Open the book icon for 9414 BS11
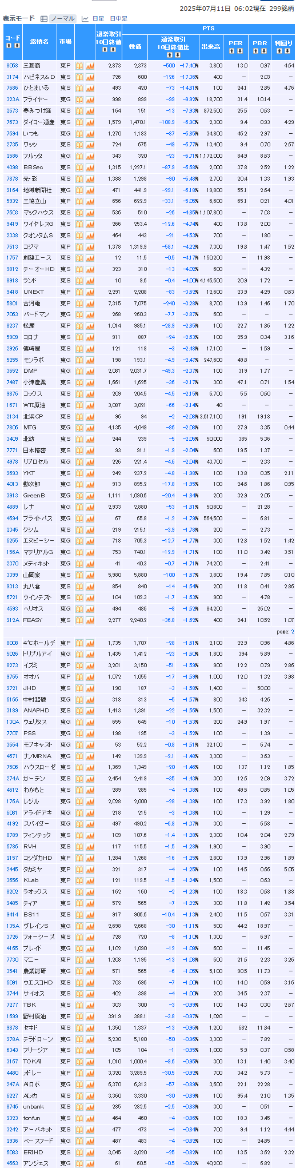This screenshot has width=300, height=1168. pos(79,915)
